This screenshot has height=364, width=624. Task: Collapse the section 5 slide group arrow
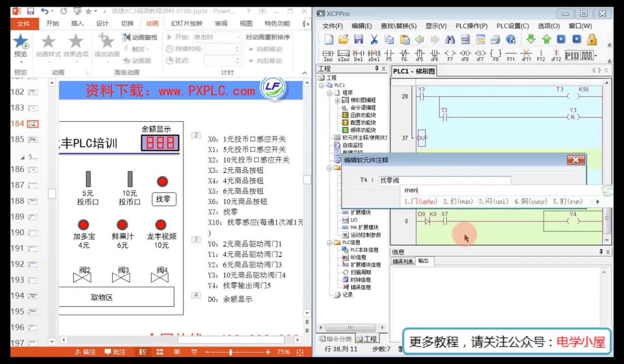[22, 157]
